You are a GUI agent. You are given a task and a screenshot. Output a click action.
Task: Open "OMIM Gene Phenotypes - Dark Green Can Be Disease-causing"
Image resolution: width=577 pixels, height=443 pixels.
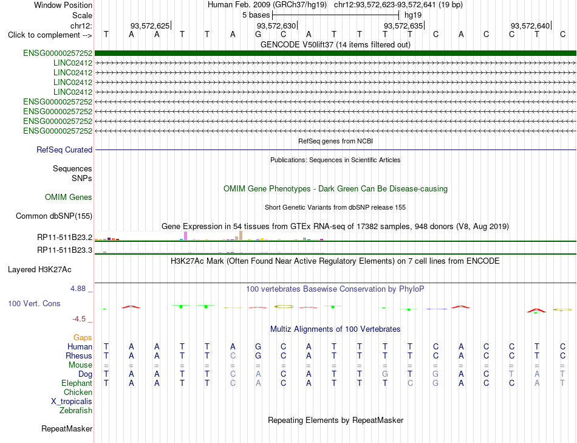(335, 188)
